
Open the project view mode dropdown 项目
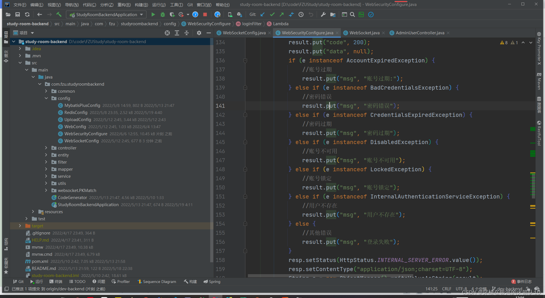(24, 33)
